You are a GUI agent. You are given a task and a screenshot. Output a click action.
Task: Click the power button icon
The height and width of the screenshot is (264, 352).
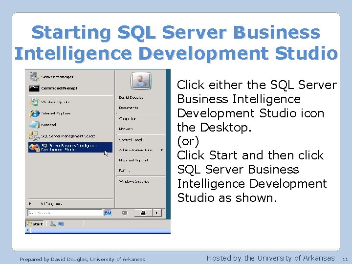pyautogui.click(x=124, y=213)
